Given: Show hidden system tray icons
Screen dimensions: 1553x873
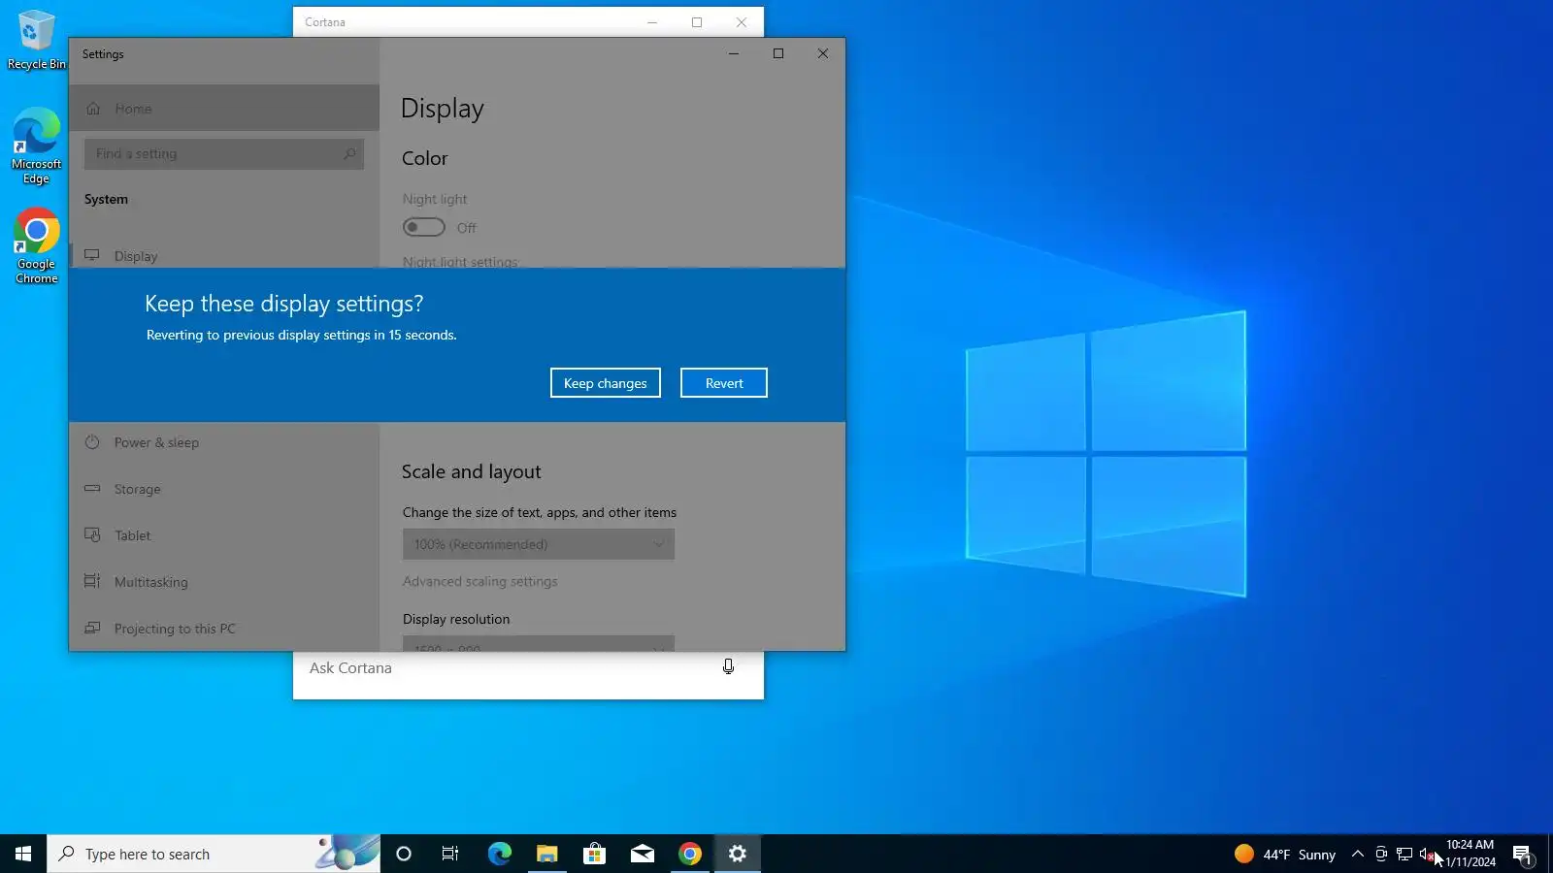Looking at the screenshot, I should (1358, 854).
